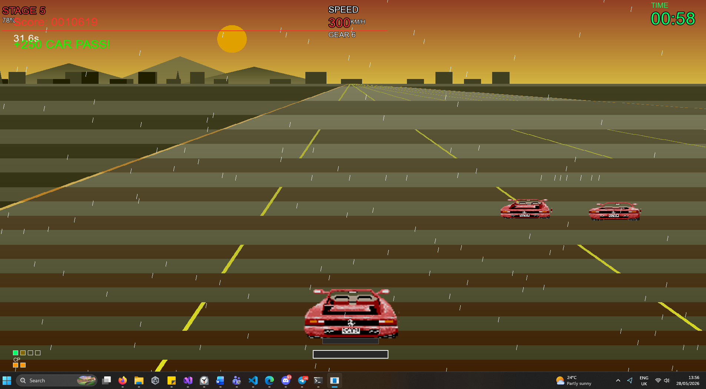Open the volume speaker tray icon
706x389 pixels.
coord(667,380)
